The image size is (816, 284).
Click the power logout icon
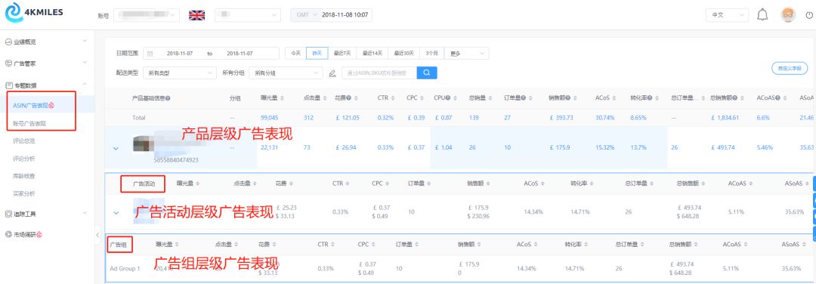click(x=808, y=15)
